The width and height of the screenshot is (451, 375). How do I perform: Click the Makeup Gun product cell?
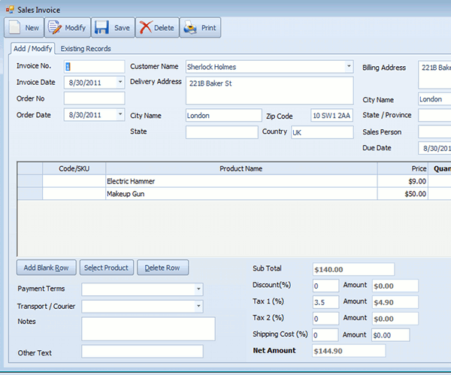click(x=241, y=194)
